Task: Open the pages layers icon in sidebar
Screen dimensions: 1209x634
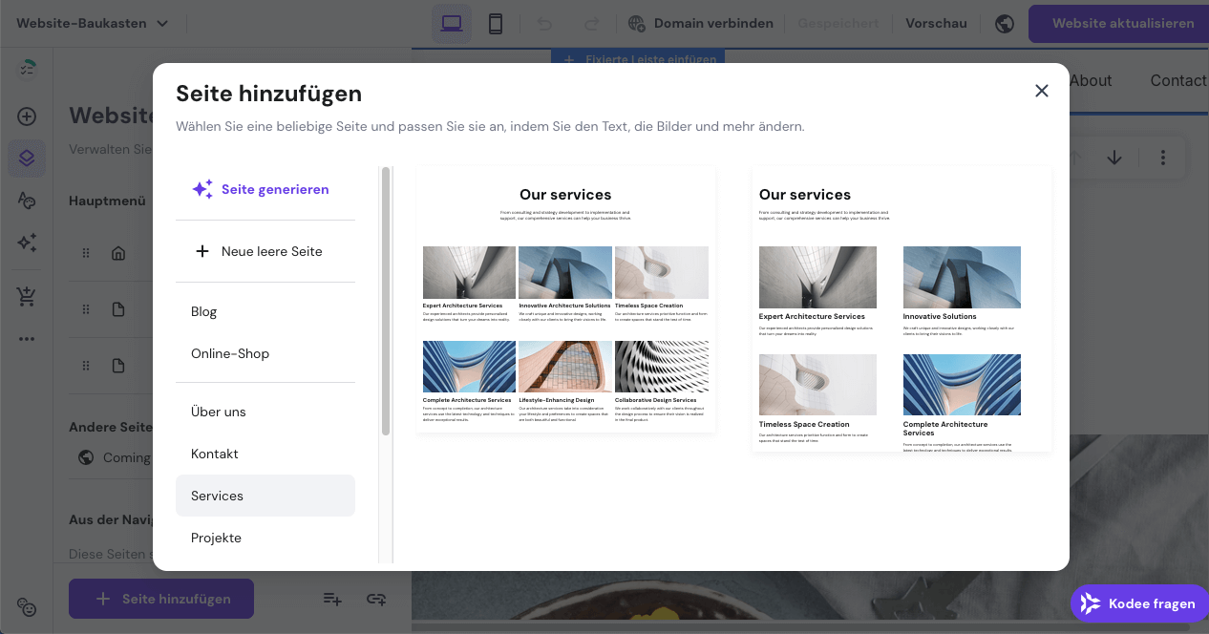Action: [26, 158]
